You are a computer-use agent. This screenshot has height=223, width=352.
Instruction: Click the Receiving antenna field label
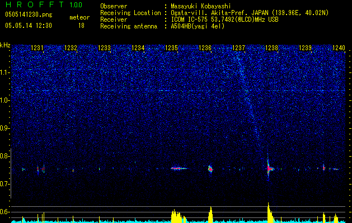coord(129,26)
